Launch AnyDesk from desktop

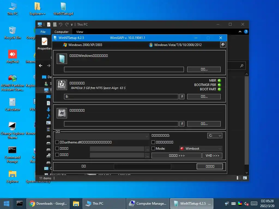(x=13, y=57)
